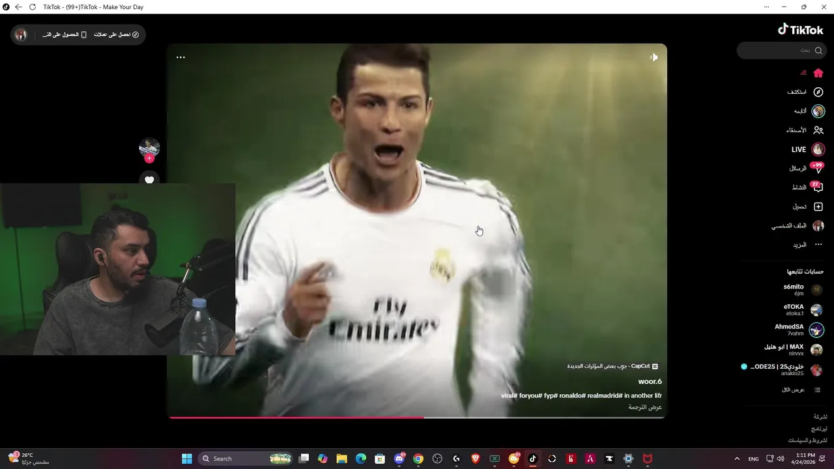Switch the ENG input language indicator
834x469 pixels.
tap(753, 459)
